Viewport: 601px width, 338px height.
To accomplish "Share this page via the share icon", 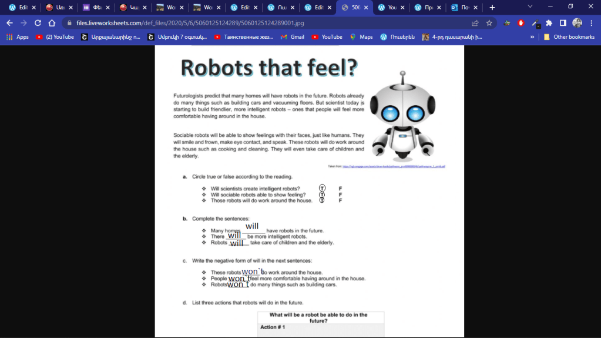I will pos(475,23).
